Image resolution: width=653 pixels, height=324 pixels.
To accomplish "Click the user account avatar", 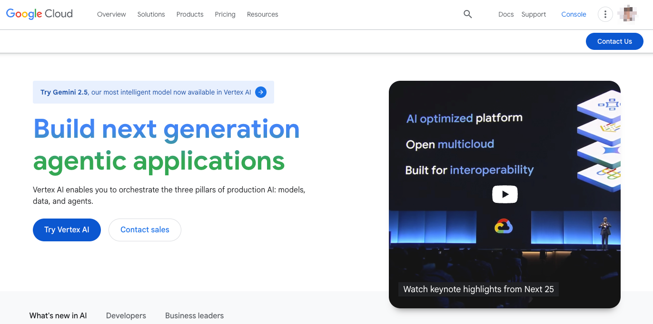I will 627,14.
